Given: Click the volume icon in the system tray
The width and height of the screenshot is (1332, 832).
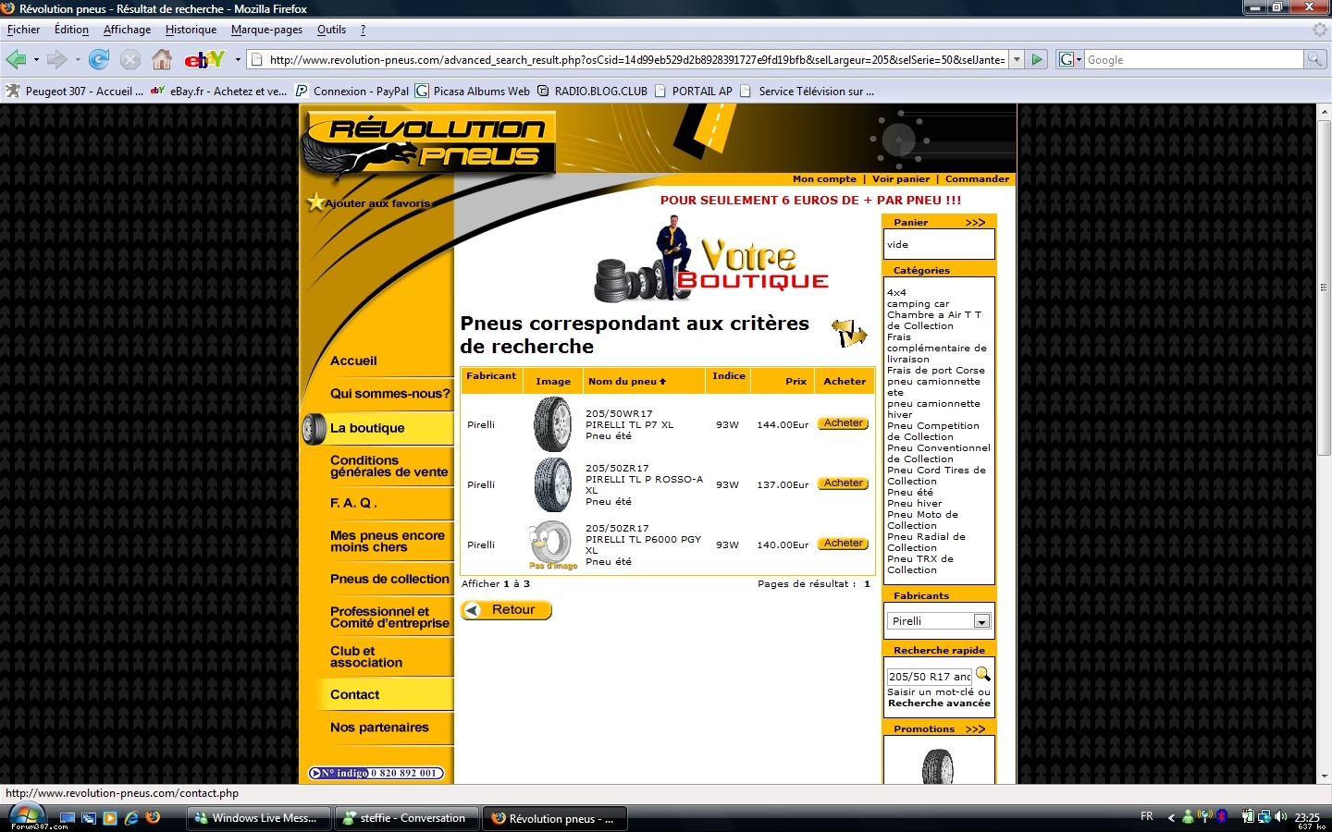Looking at the screenshot, I should (x=1281, y=816).
